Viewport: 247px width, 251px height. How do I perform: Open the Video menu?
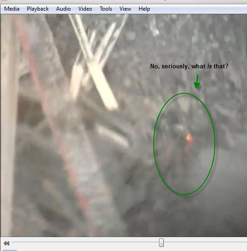[x=85, y=9]
